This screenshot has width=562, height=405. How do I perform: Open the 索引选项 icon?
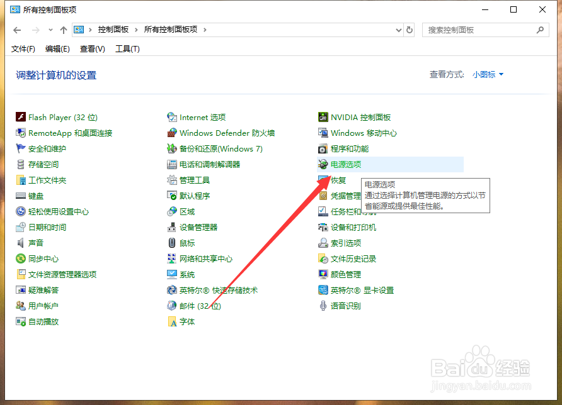coord(323,243)
